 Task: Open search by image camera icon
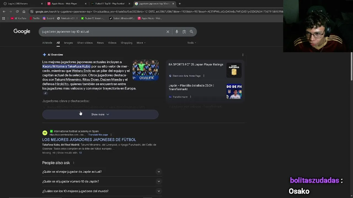click(x=184, y=32)
